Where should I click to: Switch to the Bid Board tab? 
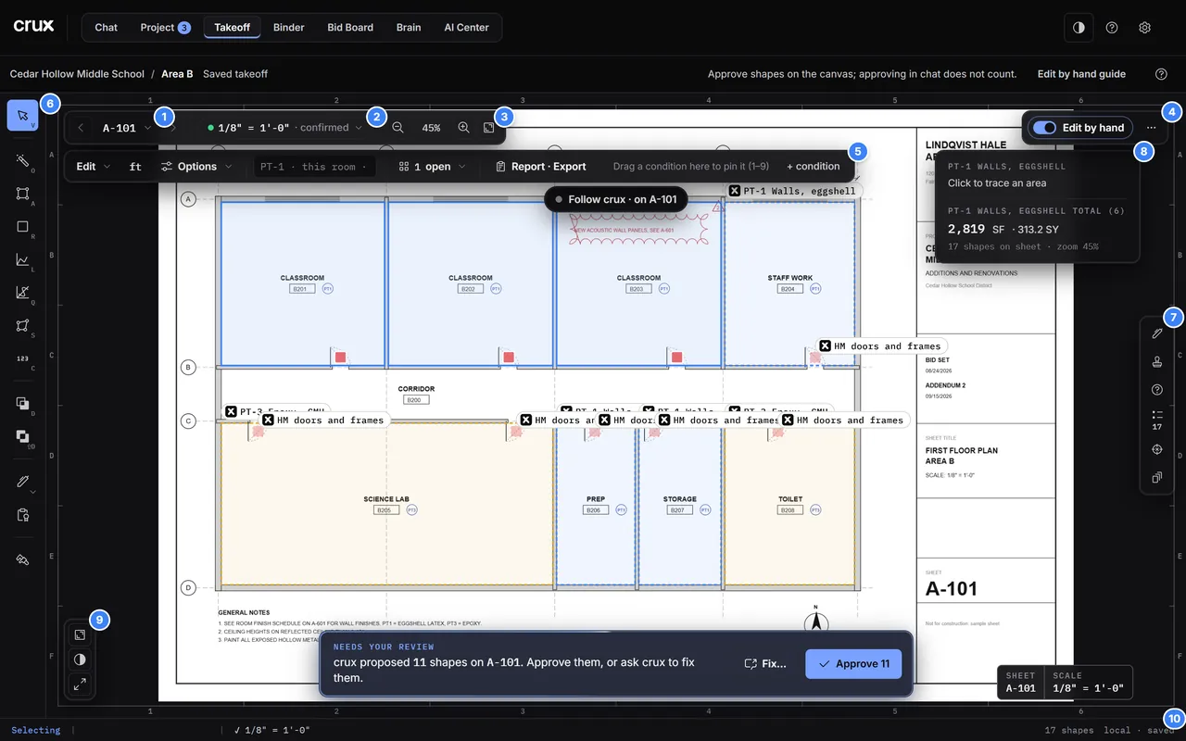coord(350,28)
